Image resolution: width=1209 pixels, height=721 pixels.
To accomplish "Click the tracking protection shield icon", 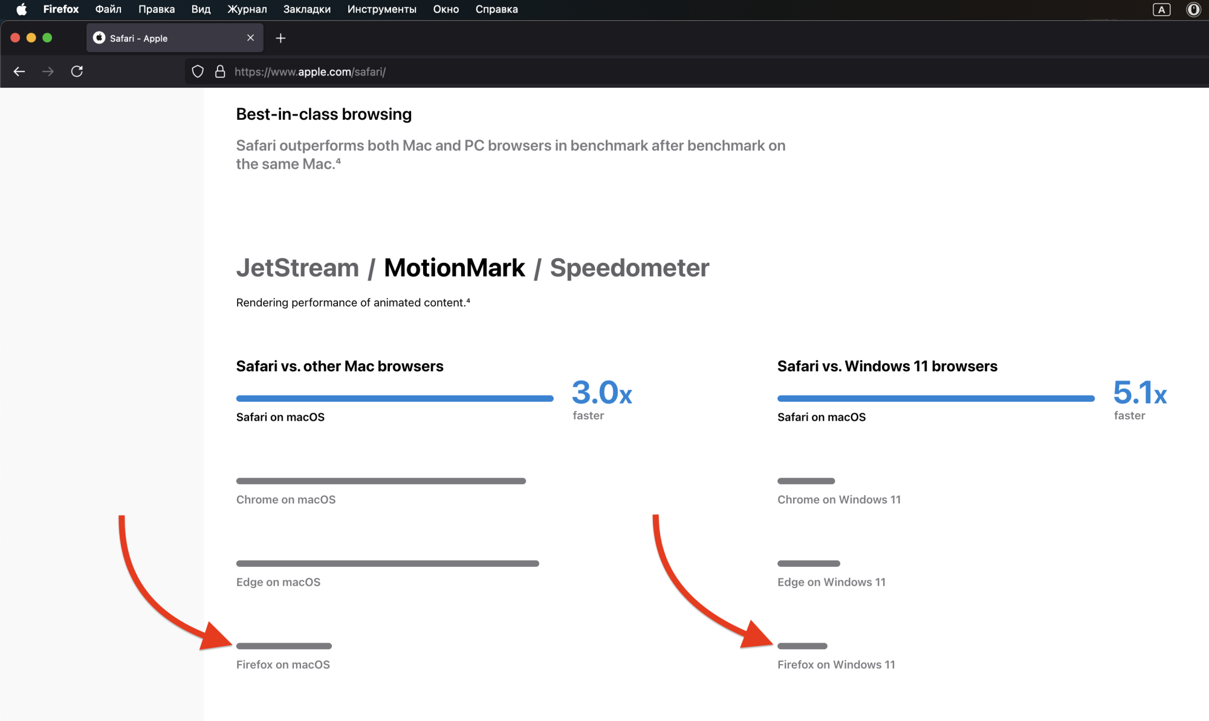I will point(198,71).
